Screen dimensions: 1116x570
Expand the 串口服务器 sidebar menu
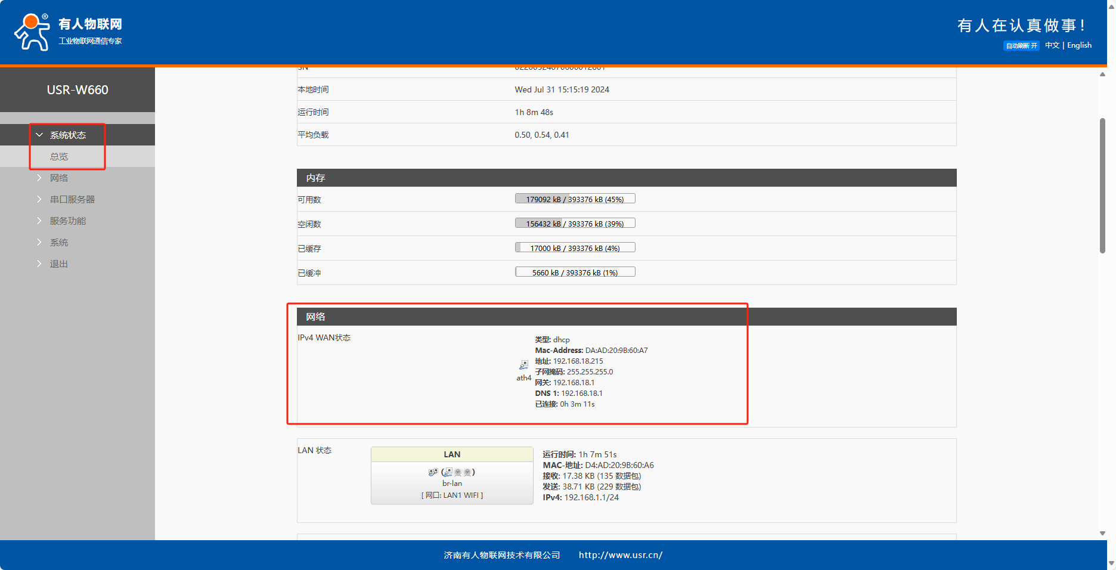(x=72, y=200)
